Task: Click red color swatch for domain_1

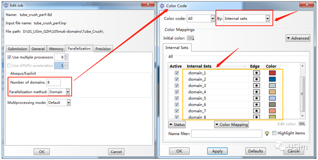Action: point(272,73)
